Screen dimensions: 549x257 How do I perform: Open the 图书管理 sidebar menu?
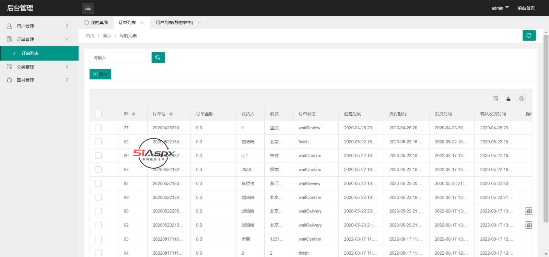39,80
